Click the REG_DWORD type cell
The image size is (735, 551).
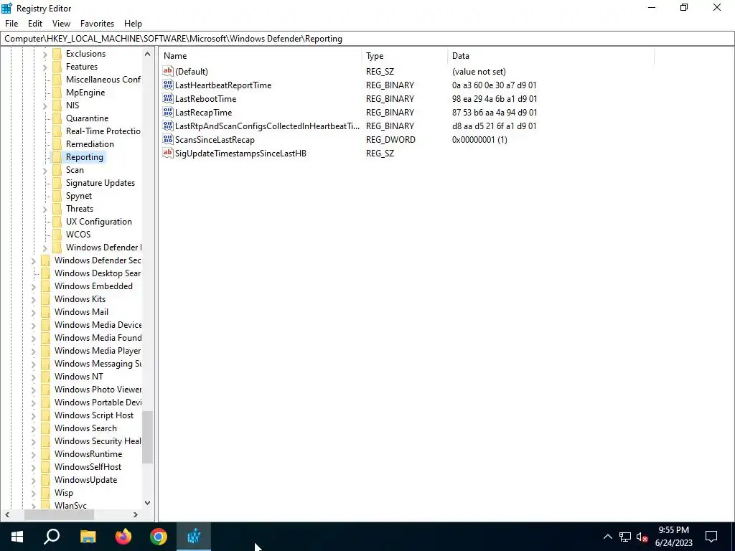coord(390,140)
